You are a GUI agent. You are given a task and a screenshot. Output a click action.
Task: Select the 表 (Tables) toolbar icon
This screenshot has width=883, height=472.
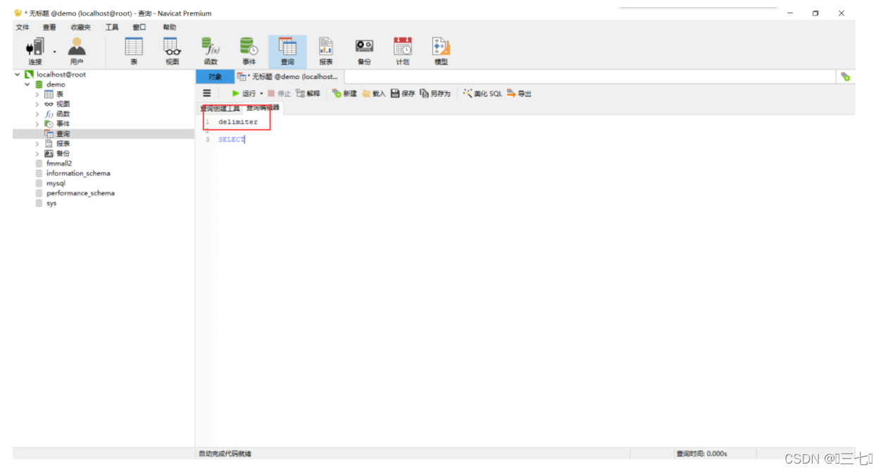pyautogui.click(x=133, y=49)
